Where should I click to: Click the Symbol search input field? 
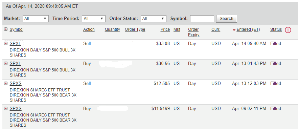tap(202, 19)
